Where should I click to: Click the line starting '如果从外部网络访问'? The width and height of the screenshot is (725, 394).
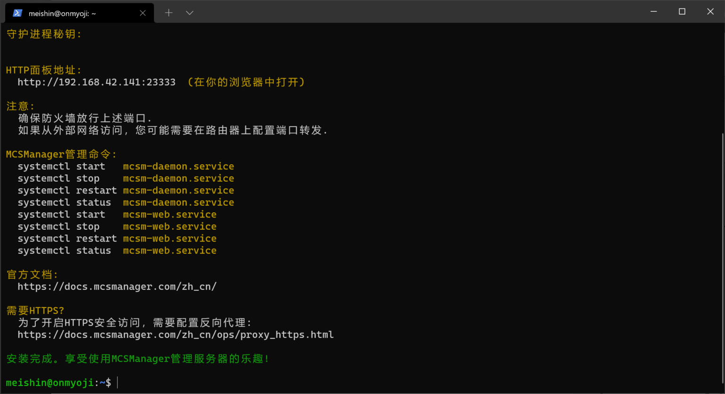coord(172,130)
